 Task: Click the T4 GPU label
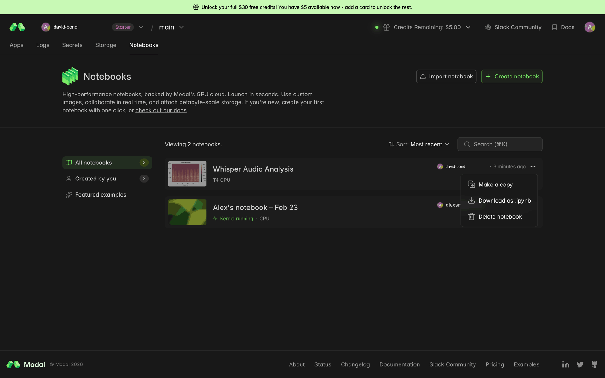[222, 180]
